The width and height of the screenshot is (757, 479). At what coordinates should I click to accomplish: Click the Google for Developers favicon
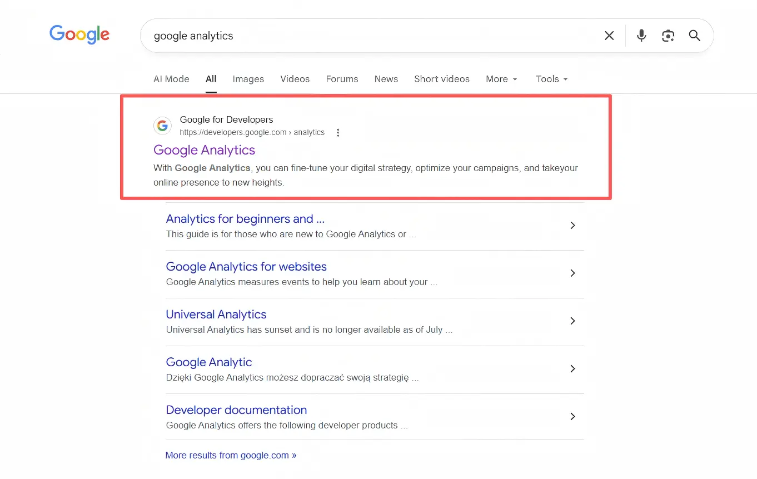point(162,126)
